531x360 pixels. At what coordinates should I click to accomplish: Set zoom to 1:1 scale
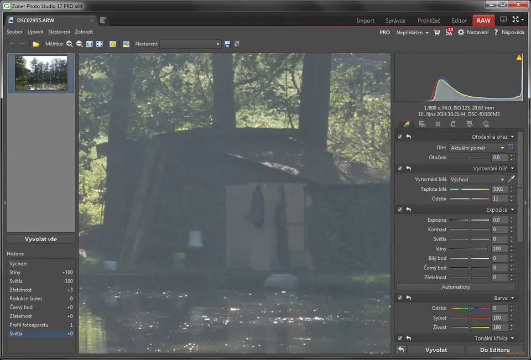click(90, 44)
